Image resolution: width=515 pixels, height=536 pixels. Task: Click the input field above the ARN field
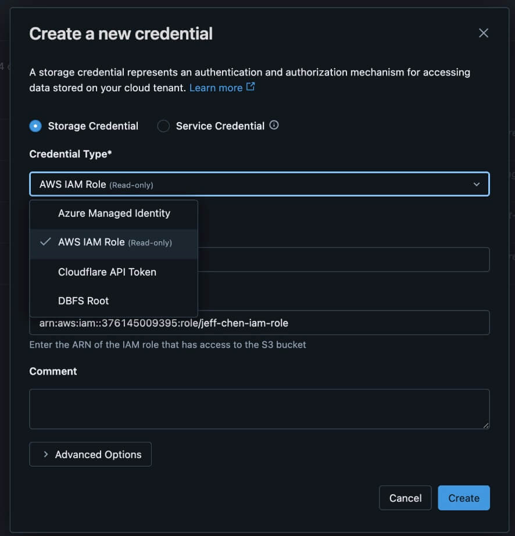343,259
